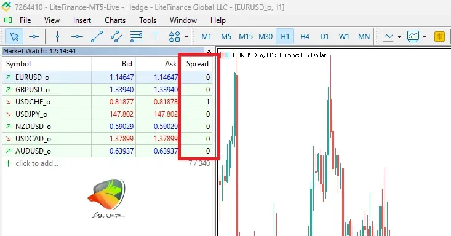Select the cursor arrow tool
This screenshot has height=236, width=451.
click(x=14, y=36)
